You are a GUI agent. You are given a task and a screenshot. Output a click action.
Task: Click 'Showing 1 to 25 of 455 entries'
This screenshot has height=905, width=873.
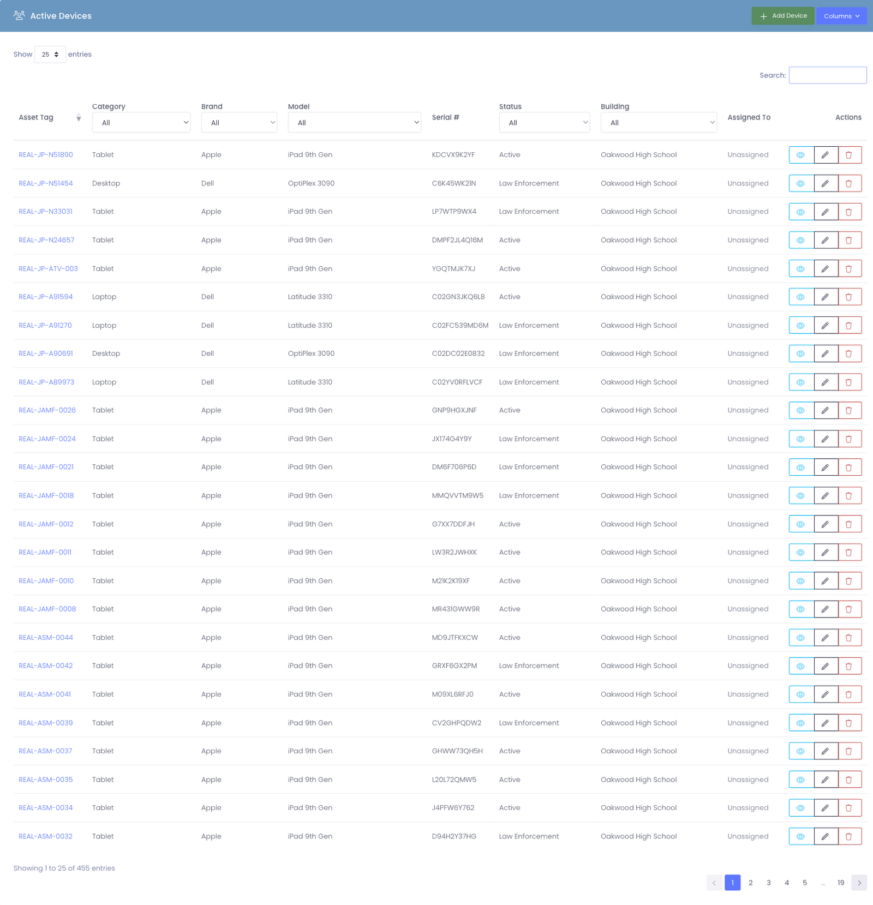coord(64,868)
